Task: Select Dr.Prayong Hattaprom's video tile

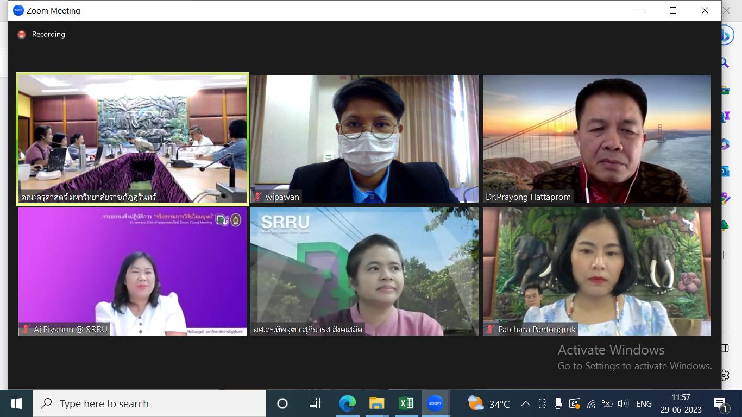Action: [x=596, y=139]
